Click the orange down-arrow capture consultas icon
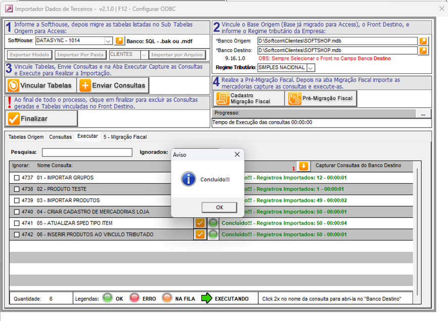This screenshot has width=448, height=321. click(x=303, y=166)
